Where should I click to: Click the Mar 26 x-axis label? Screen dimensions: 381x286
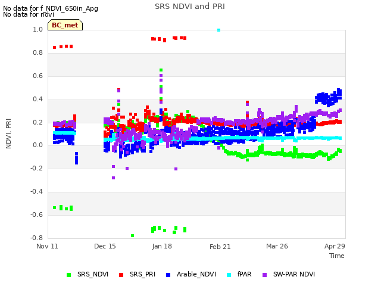point(277,246)
